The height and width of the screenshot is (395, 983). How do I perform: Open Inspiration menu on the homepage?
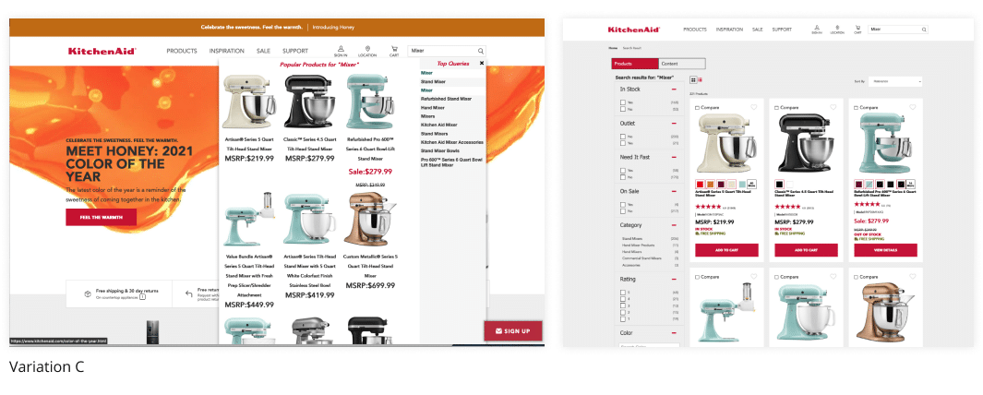[227, 51]
